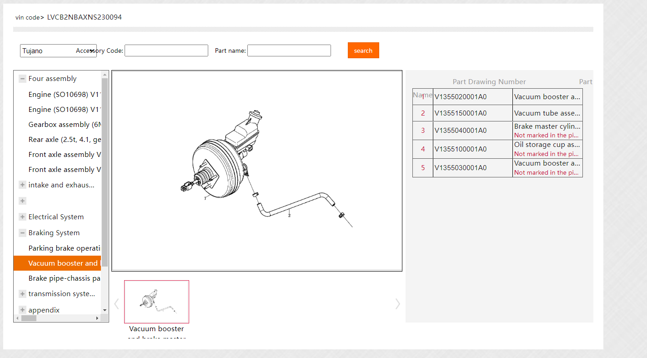Click the Braking System label
The width and height of the screenshot is (647, 358).
tap(54, 232)
